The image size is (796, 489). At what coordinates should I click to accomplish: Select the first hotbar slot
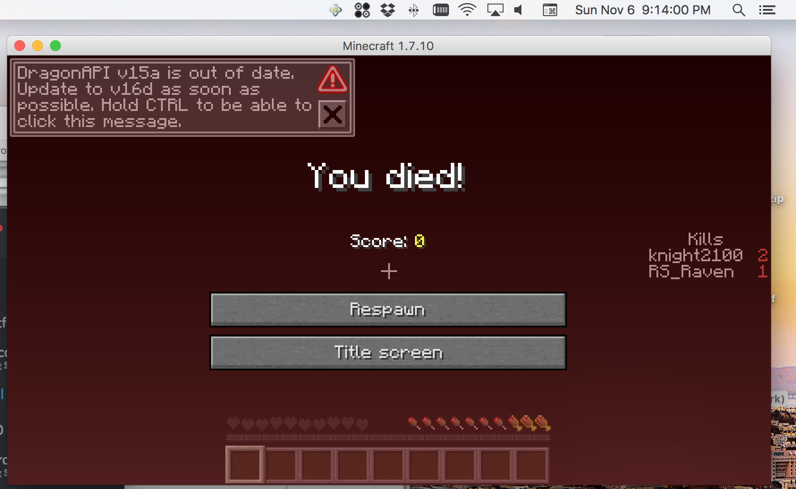[245, 465]
